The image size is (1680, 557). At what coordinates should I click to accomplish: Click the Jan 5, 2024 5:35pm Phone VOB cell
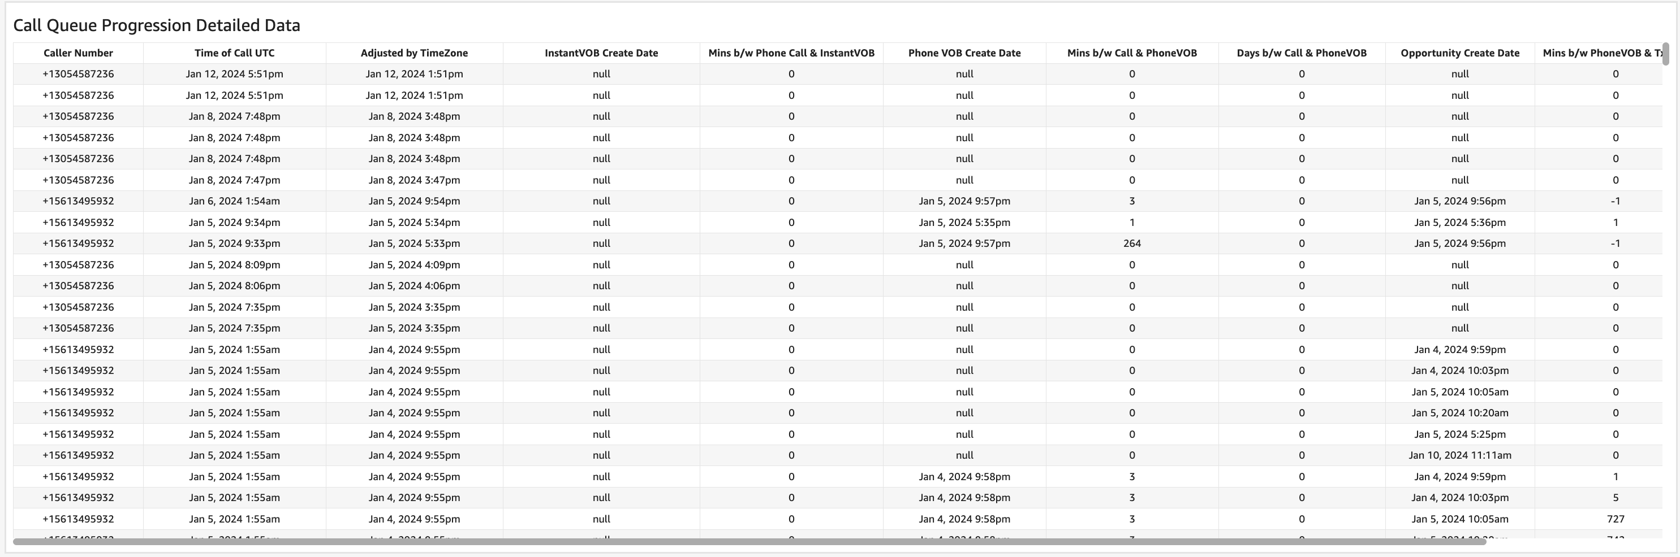[x=964, y=222]
